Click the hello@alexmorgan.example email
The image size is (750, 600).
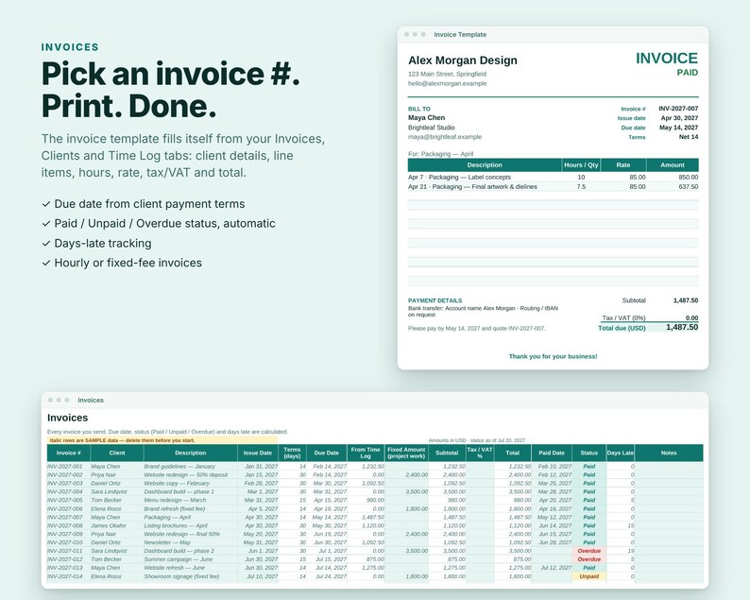pos(447,83)
